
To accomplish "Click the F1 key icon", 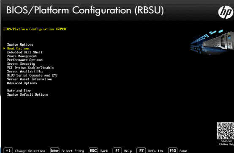I will click(x=117, y=150).
